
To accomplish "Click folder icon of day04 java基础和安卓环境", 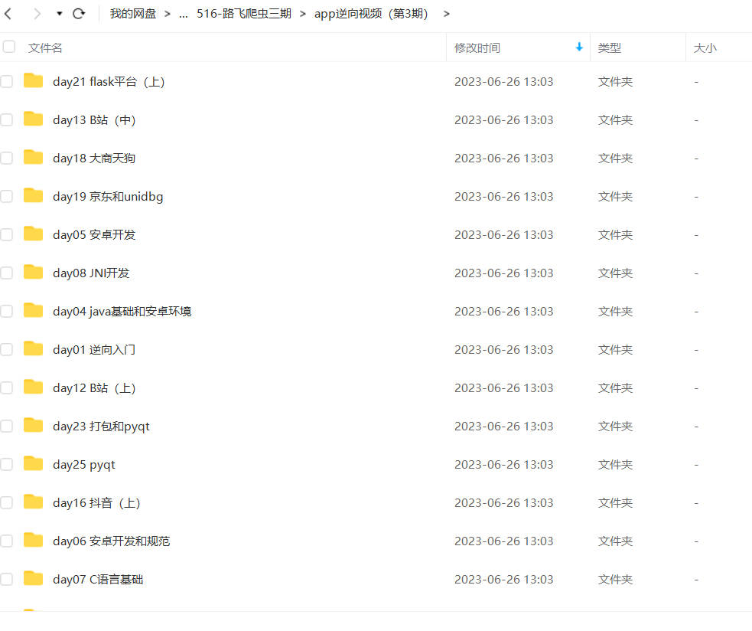I will coord(33,310).
